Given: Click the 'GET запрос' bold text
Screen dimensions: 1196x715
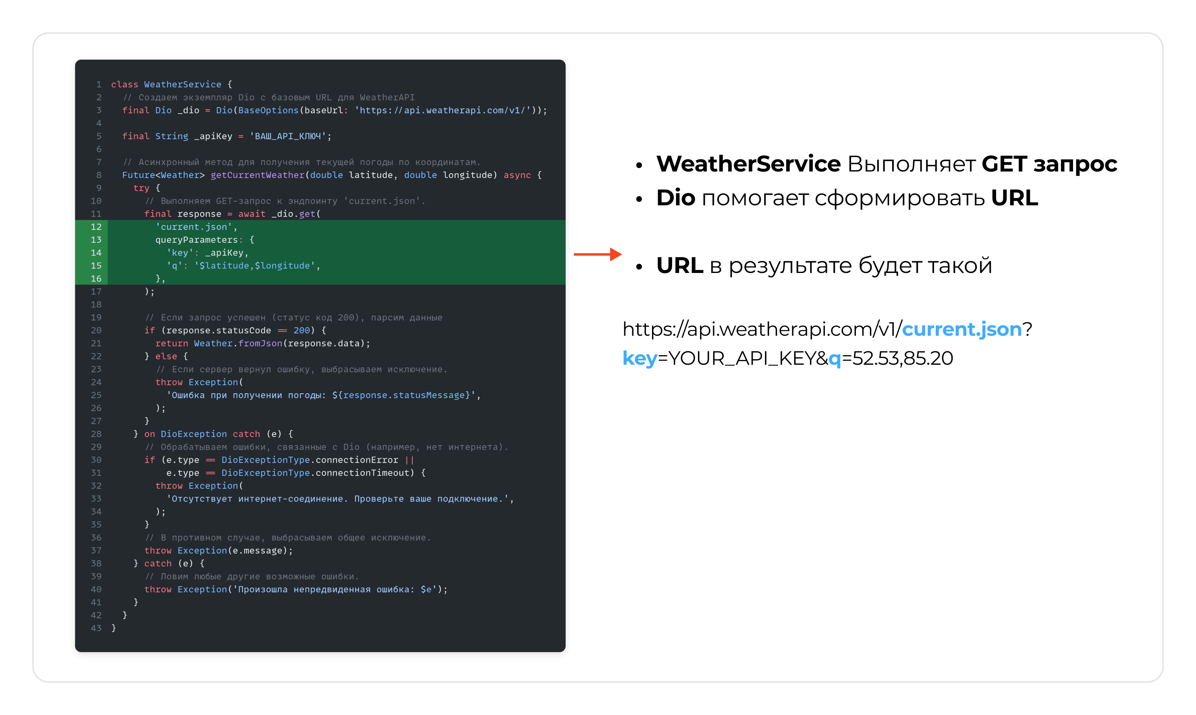Looking at the screenshot, I should 1049,164.
